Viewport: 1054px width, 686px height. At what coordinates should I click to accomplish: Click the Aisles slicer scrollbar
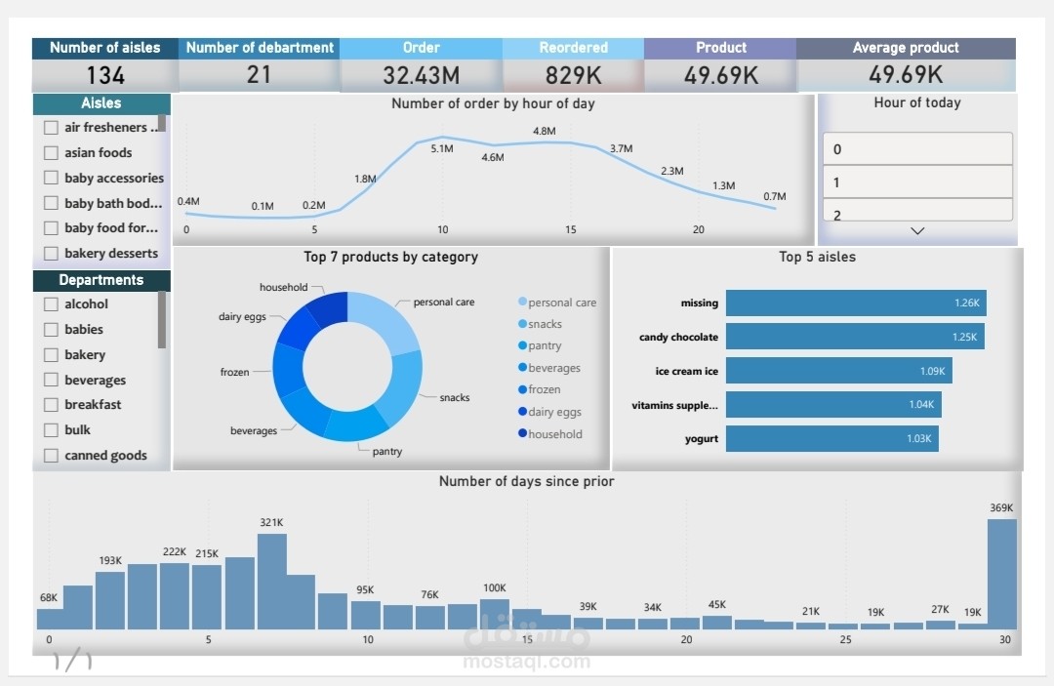tap(162, 123)
